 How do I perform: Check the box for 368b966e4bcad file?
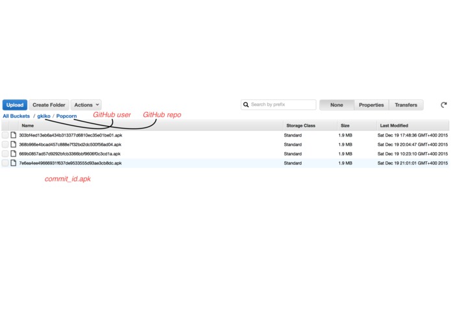[5, 144]
